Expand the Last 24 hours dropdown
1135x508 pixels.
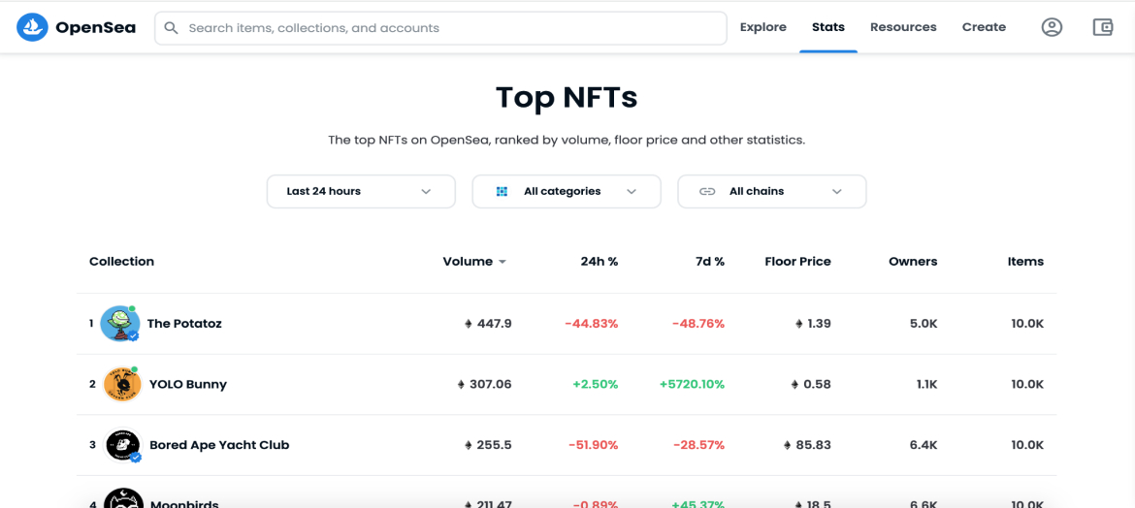361,192
